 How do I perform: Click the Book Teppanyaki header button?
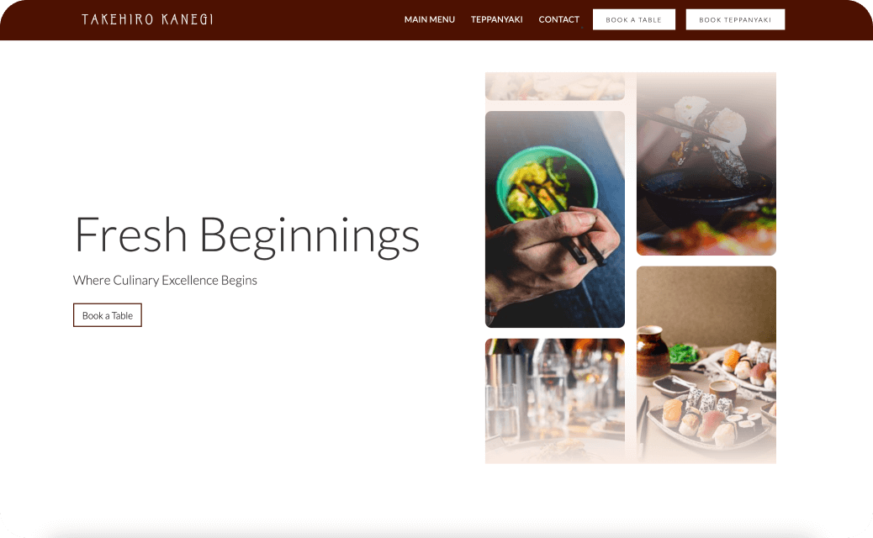point(735,19)
